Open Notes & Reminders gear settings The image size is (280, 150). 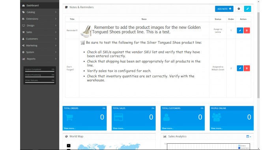(x=239, y=9)
